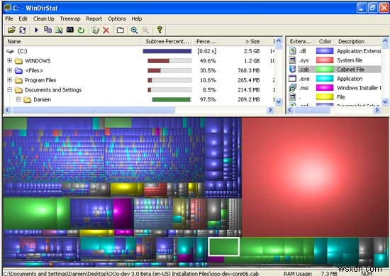Sort by the Extension column header
The image size is (390, 276).
(300, 41)
